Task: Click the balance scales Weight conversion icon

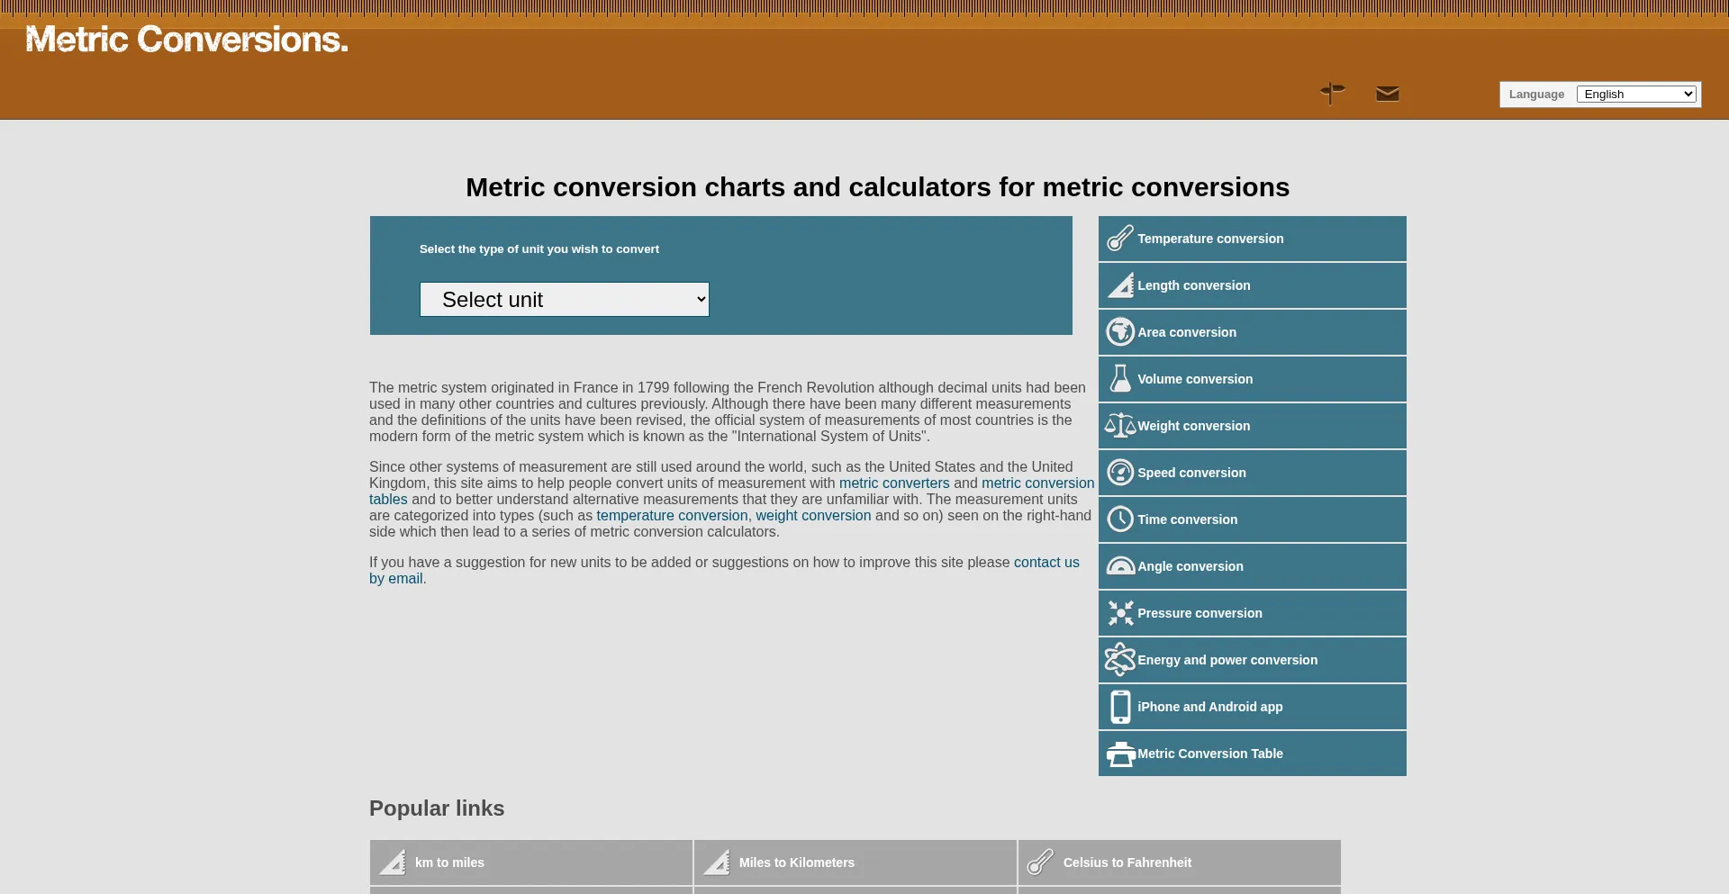Action: click(x=1119, y=426)
